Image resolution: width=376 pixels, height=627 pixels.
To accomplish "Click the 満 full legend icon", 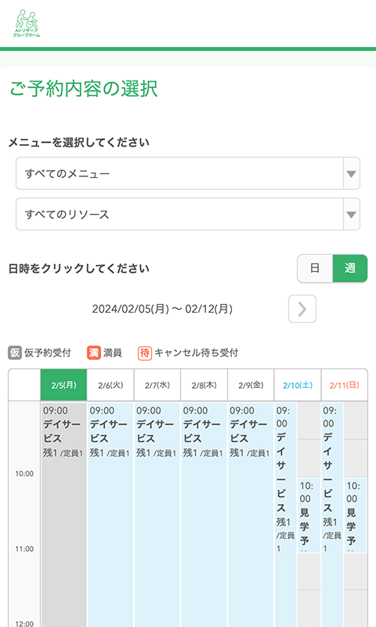I will point(93,353).
